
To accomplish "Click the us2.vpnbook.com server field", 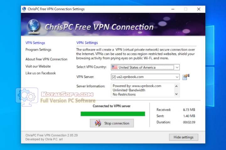I will (145, 77).
